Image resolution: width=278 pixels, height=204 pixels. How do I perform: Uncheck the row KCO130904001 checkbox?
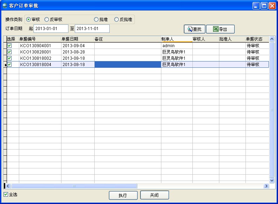(9, 46)
